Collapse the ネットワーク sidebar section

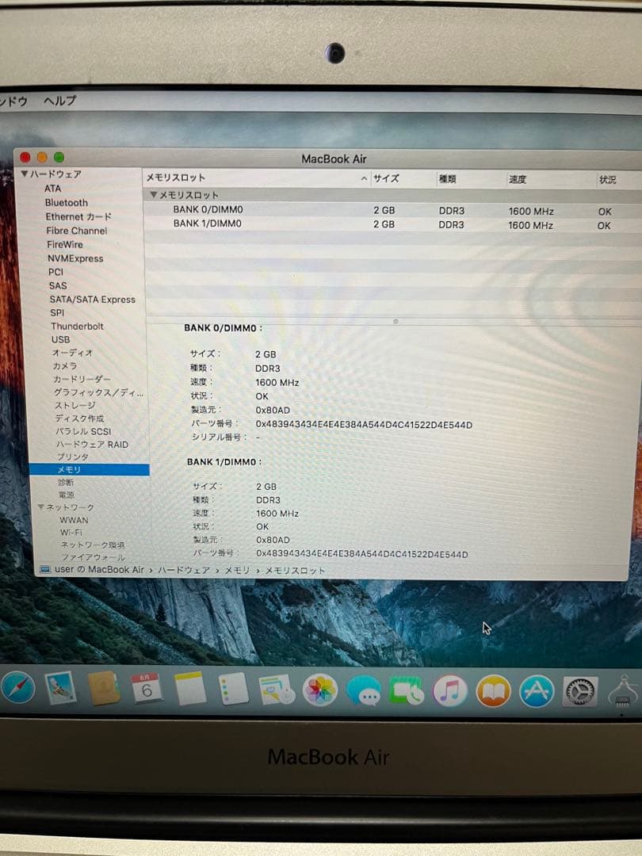(40, 506)
